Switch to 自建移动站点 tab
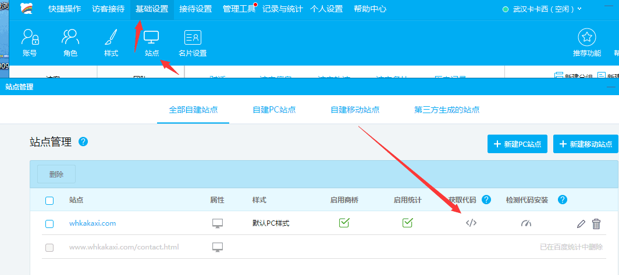 355,110
